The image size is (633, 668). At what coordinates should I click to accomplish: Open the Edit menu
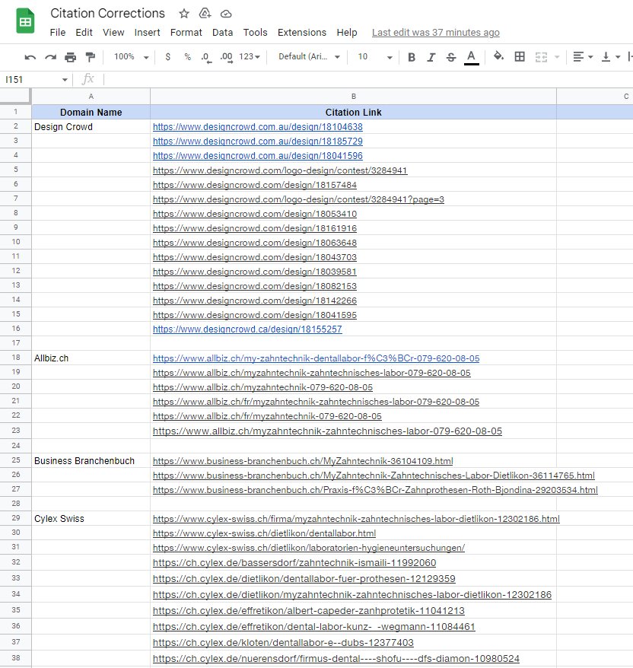[x=84, y=33]
